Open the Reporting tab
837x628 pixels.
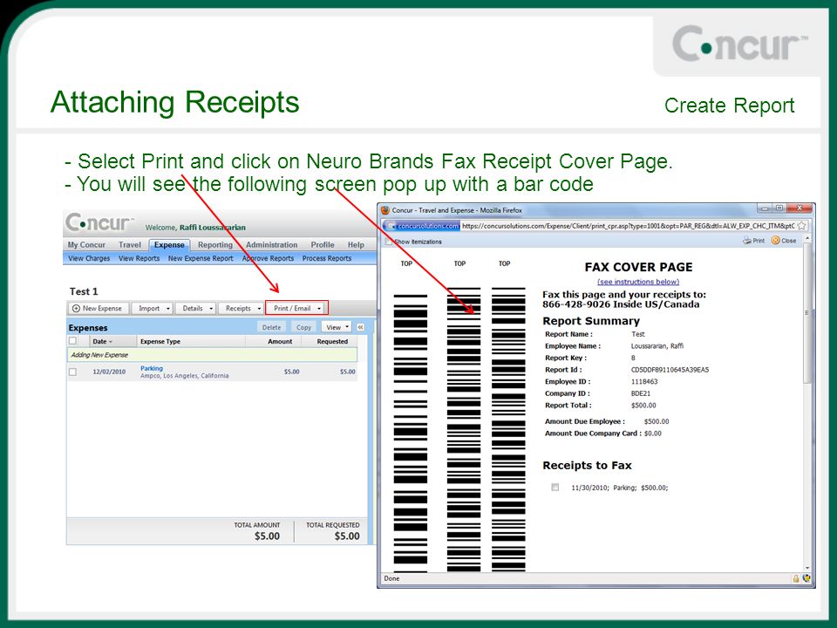click(x=215, y=244)
